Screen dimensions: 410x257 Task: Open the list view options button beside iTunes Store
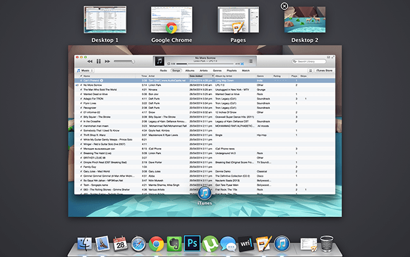pyautogui.click(x=311, y=71)
